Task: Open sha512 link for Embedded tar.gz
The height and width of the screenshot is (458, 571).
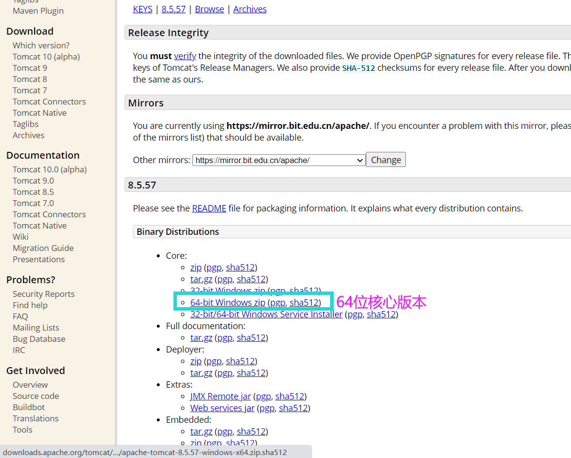Action: pos(251,432)
